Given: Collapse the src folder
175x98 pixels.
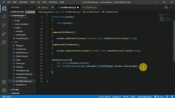Looking at the screenshot, I should point(16,42).
